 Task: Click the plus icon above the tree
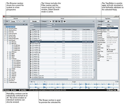[x=5, y=24]
